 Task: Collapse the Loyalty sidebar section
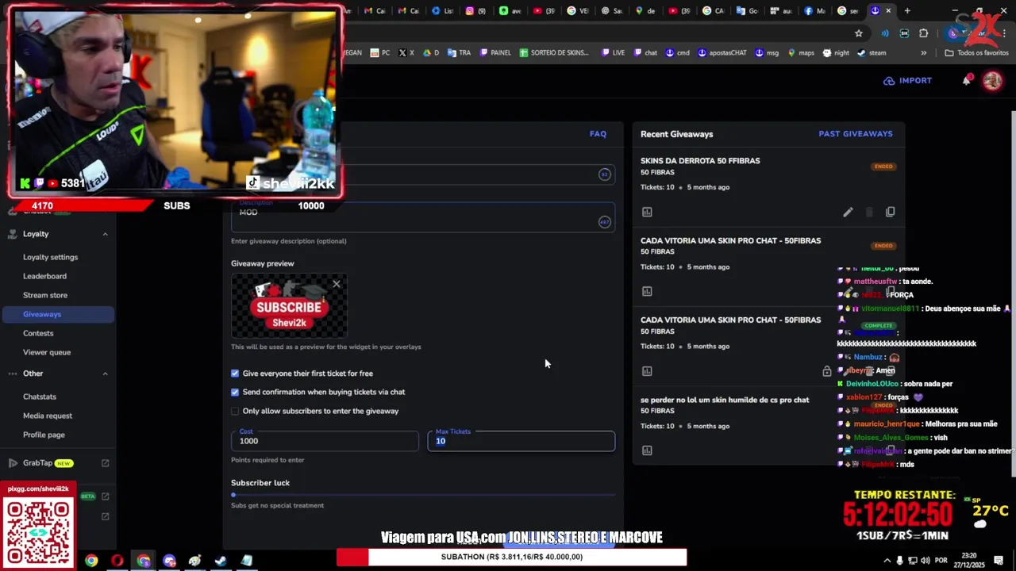coord(105,234)
